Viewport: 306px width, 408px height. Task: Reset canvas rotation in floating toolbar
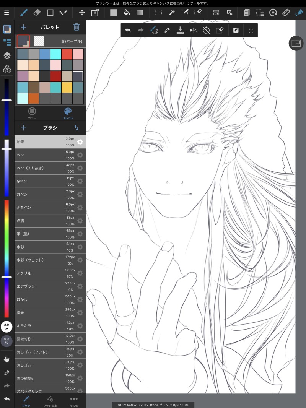206,30
